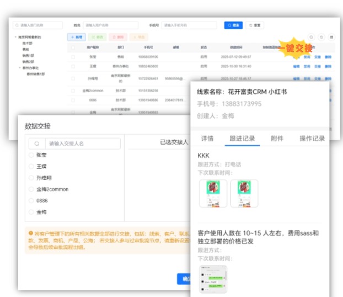
Task: Collapse the 泰州办事处 tree node
Action: (x=20, y=68)
